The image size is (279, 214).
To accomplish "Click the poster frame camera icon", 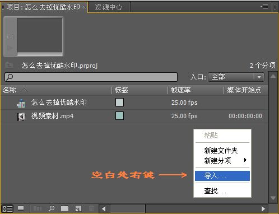I will pos(10,36).
